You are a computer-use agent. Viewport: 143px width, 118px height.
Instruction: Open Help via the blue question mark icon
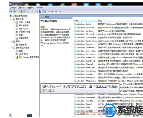[x=40, y=11]
